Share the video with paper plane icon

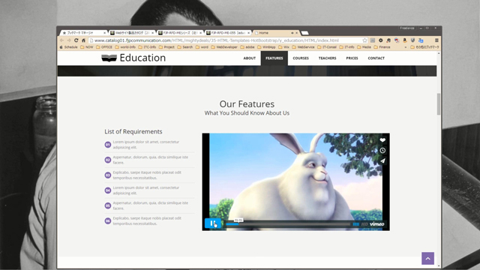382,160
